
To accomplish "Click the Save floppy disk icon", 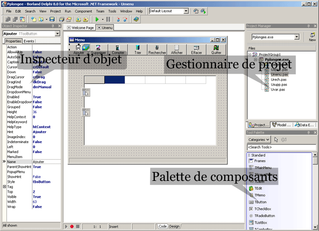I will [x=52, y=19].
